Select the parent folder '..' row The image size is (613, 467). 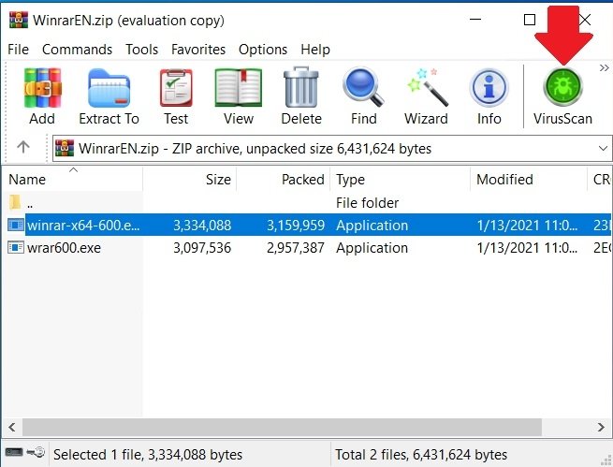[x=307, y=203]
